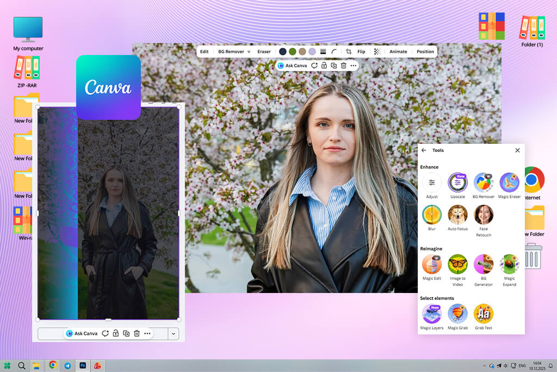Viewport: 557px width, 372px height.
Task: Open more options in upper floating bar
Action: 353,65
